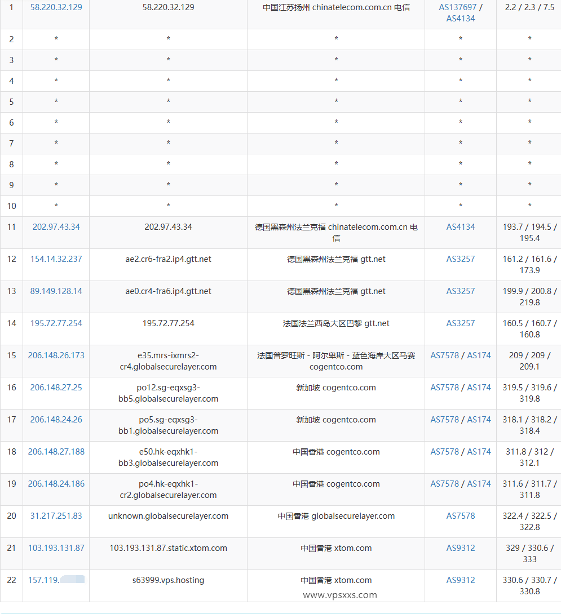Image resolution: width=561 pixels, height=614 pixels.
Task: Select latency value 329 / 330.6 / 333
Action: click(529, 554)
